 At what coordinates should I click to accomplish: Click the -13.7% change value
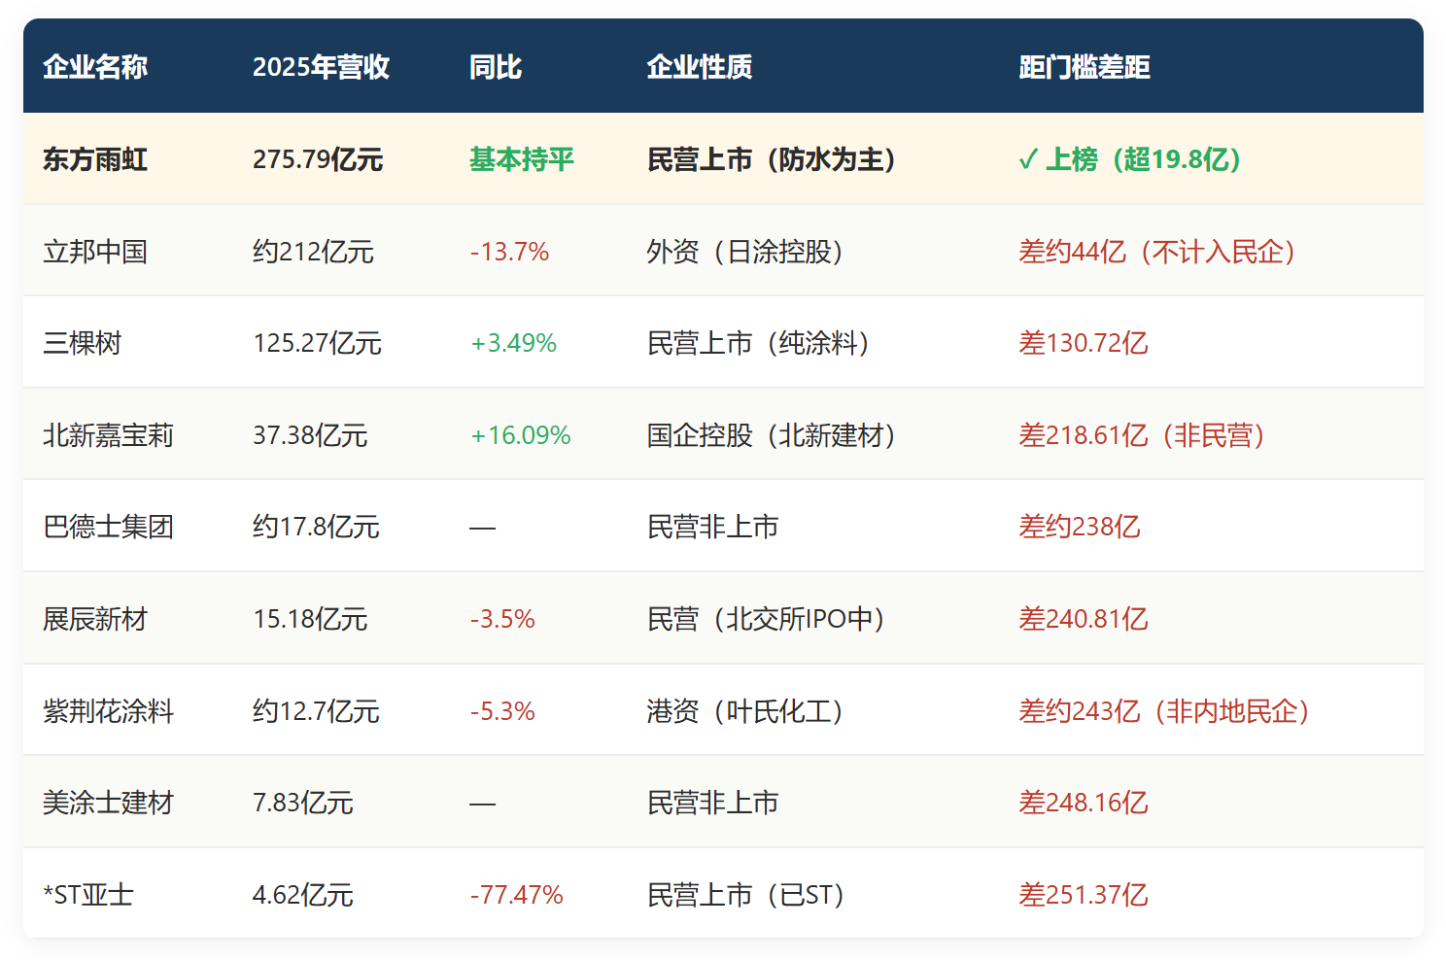(x=509, y=252)
